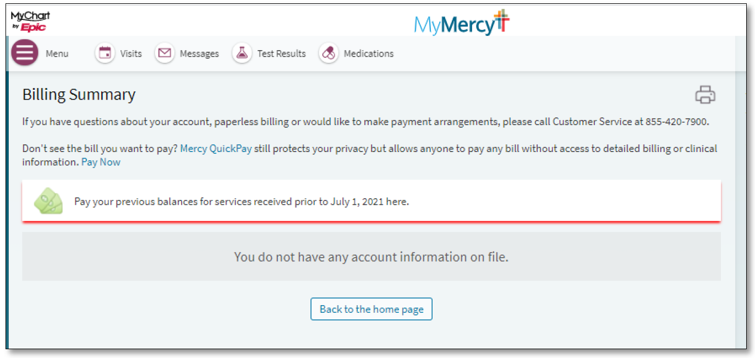Go to Medications text label
This screenshot has width=755, height=358.
click(x=369, y=53)
